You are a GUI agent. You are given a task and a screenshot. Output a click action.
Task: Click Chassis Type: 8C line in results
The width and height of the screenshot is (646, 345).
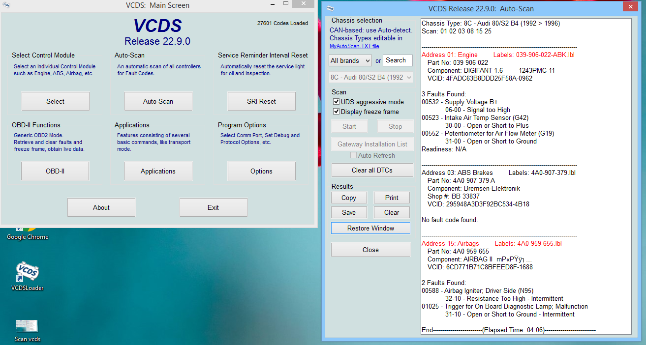[x=491, y=23]
